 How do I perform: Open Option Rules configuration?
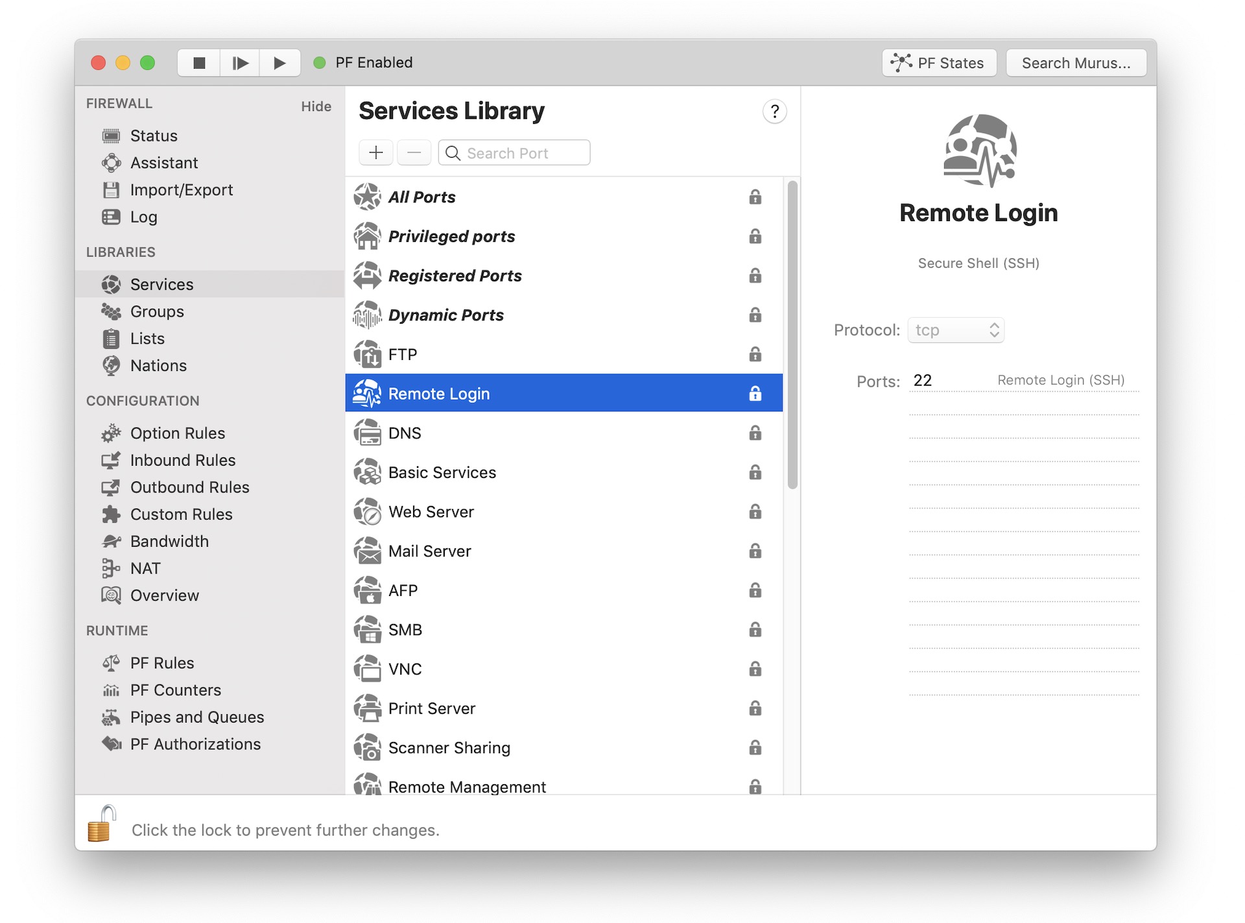point(177,433)
